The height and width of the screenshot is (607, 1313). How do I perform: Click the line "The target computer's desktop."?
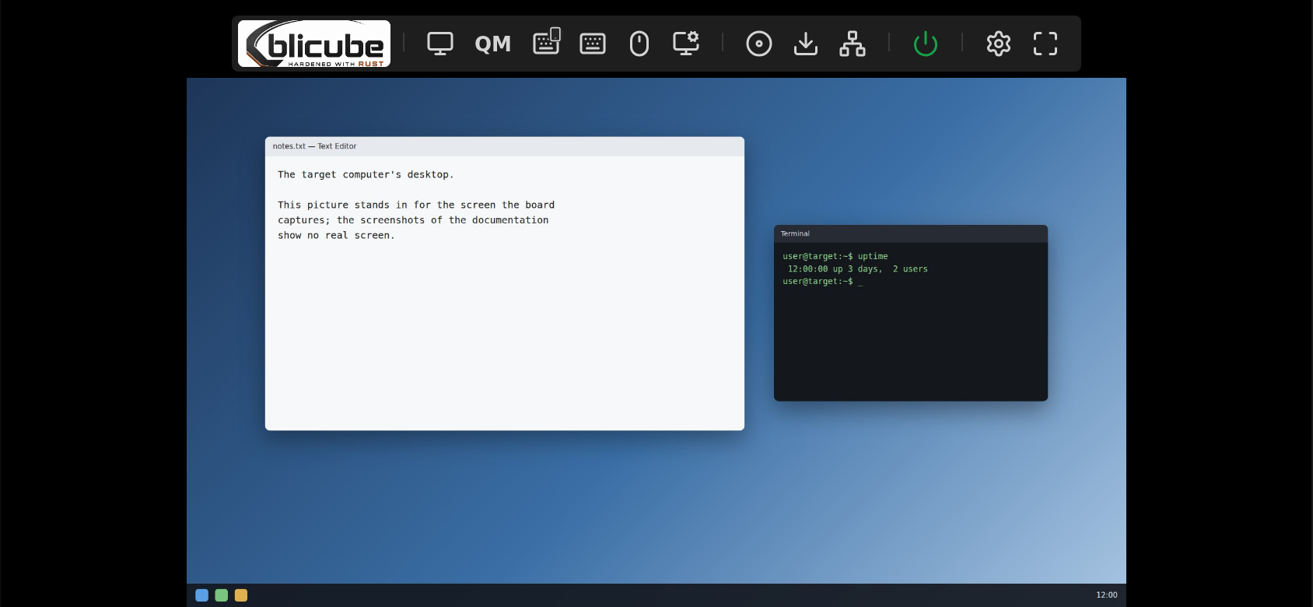366,174
